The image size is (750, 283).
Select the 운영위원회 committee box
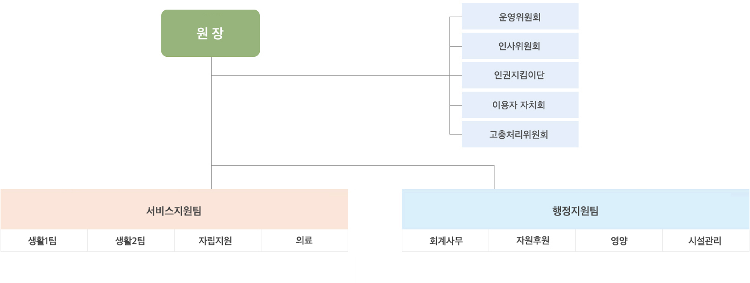(520, 17)
